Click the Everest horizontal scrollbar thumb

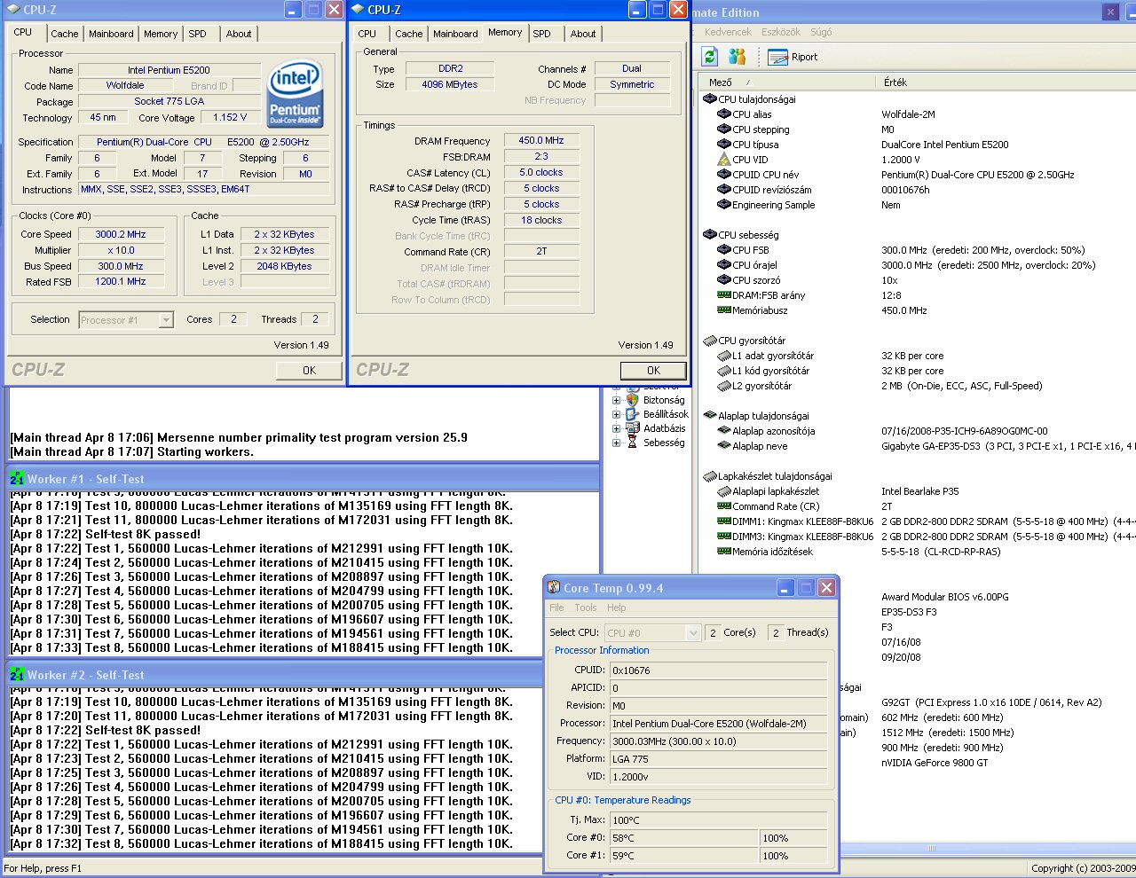pyautogui.click(x=931, y=849)
